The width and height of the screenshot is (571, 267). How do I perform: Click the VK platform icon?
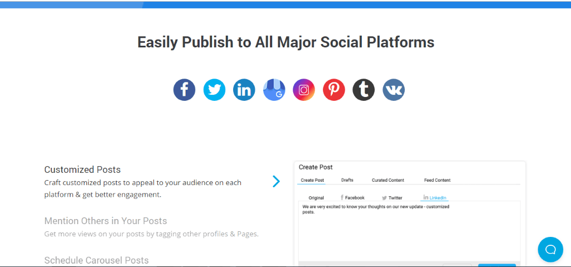pos(393,90)
